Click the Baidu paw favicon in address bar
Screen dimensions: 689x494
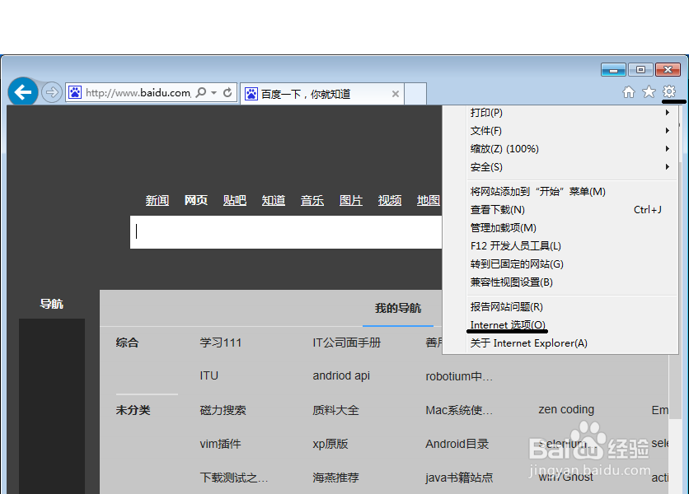(75, 93)
